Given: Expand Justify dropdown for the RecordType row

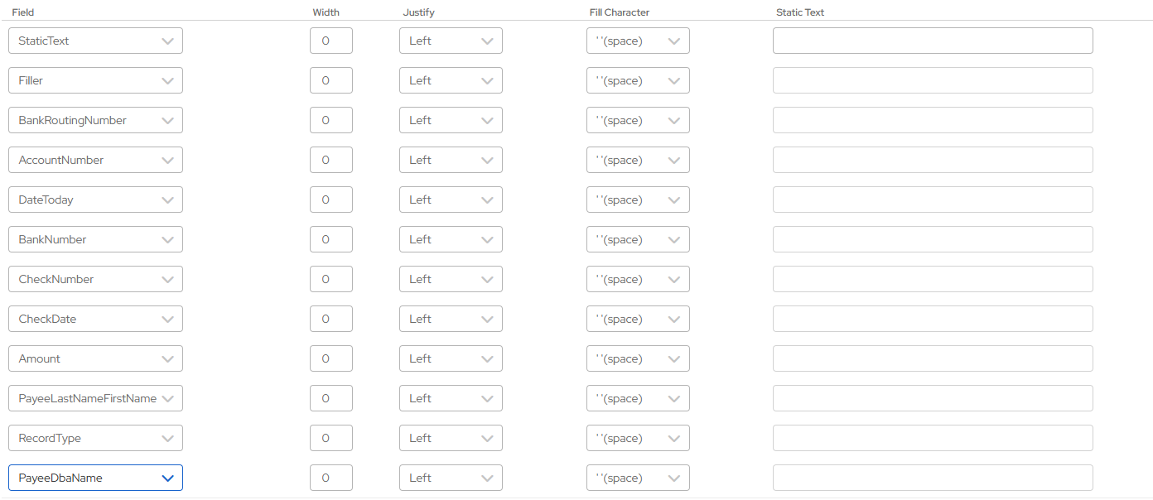Looking at the screenshot, I should 451,438.
